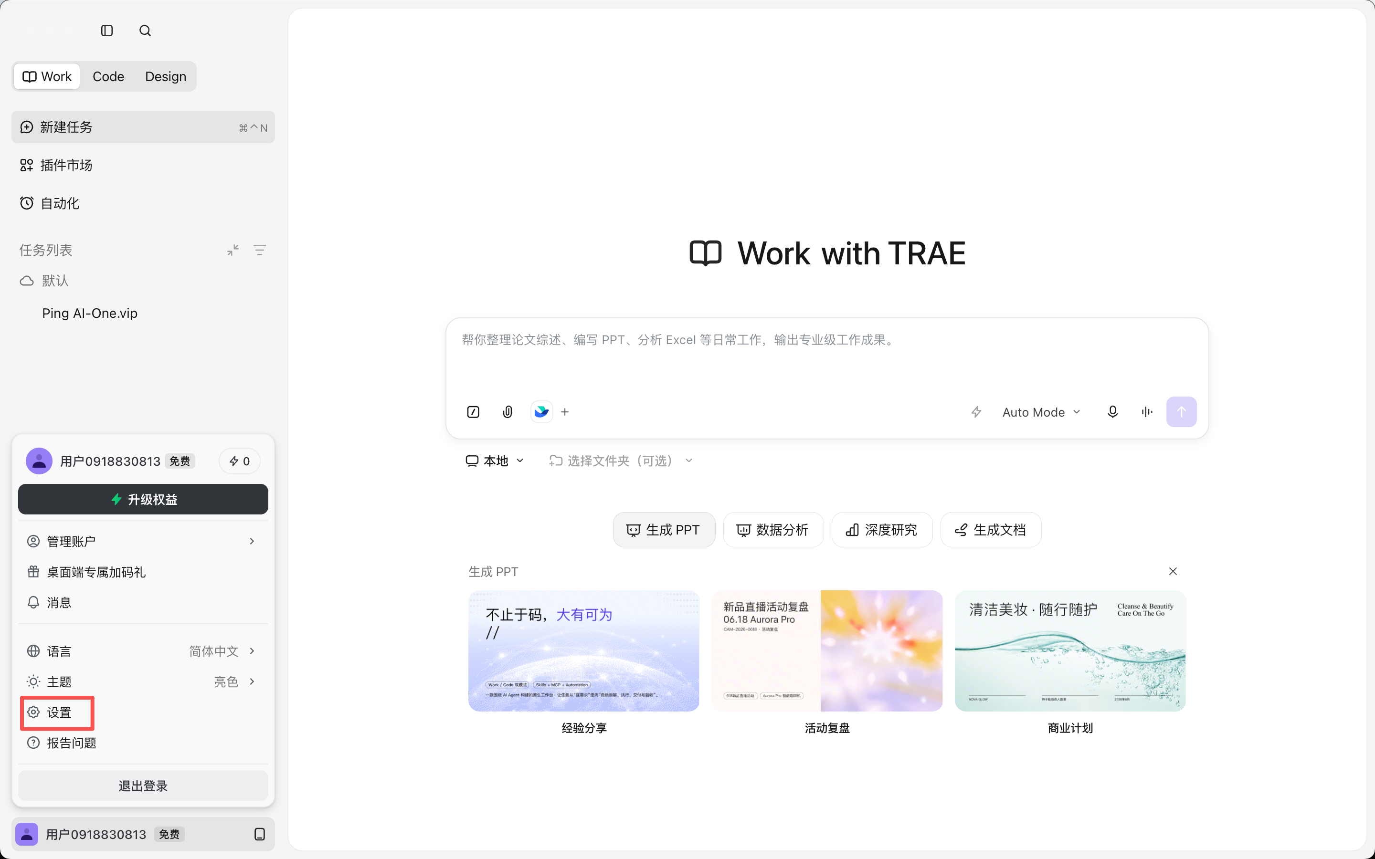The height and width of the screenshot is (859, 1375).
Task: Click the bottom user profile bar
Action: click(143, 834)
